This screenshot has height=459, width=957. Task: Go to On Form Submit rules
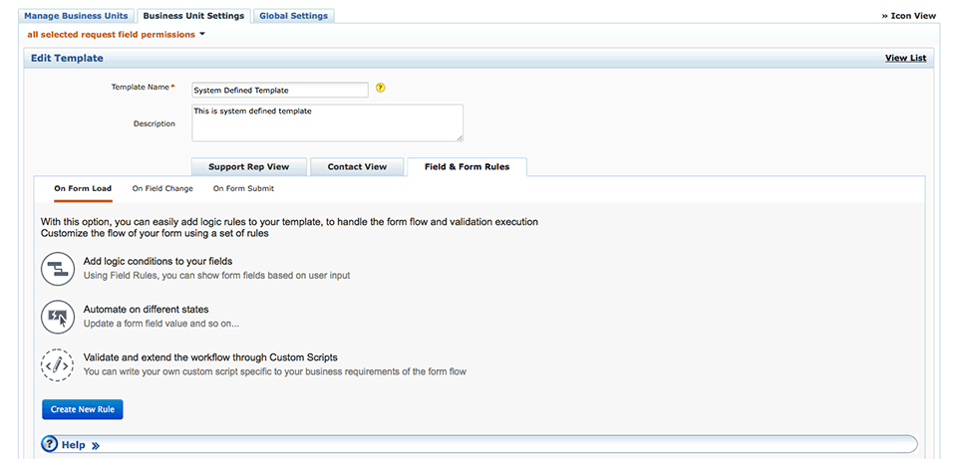coord(243,188)
